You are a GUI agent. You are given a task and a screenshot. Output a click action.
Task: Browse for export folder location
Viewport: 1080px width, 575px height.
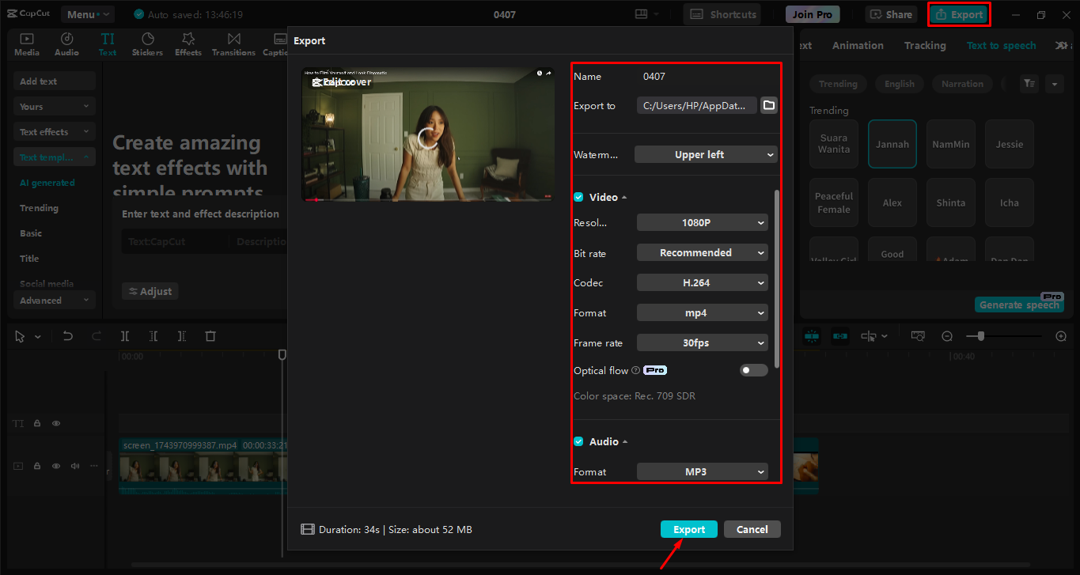coord(769,105)
